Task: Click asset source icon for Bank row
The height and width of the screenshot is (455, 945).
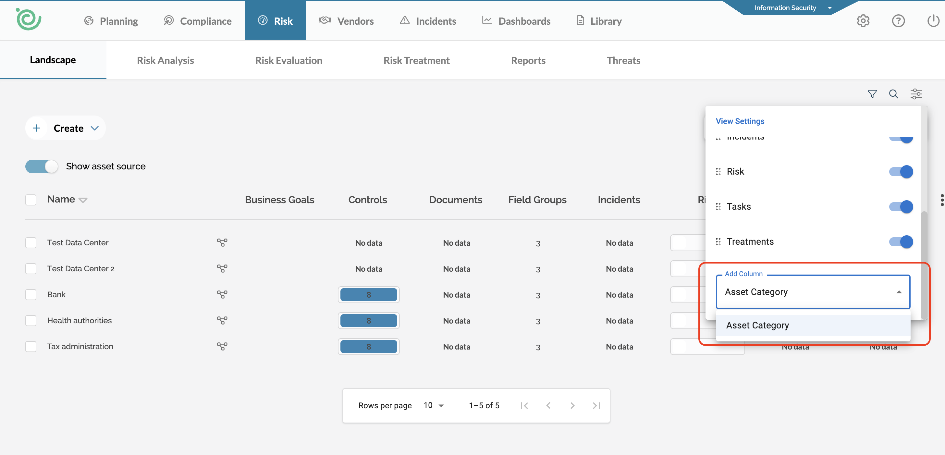Action: pos(222,294)
